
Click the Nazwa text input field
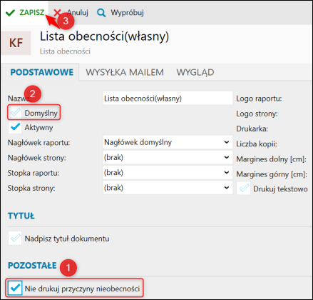pyautogui.click(x=168, y=98)
